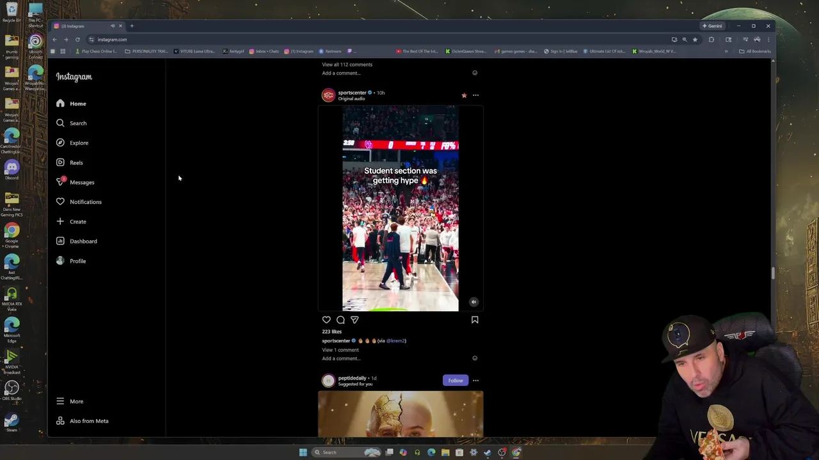This screenshot has width=819, height=460.
Task: Comment on the sportscenter post
Action: [340, 319]
